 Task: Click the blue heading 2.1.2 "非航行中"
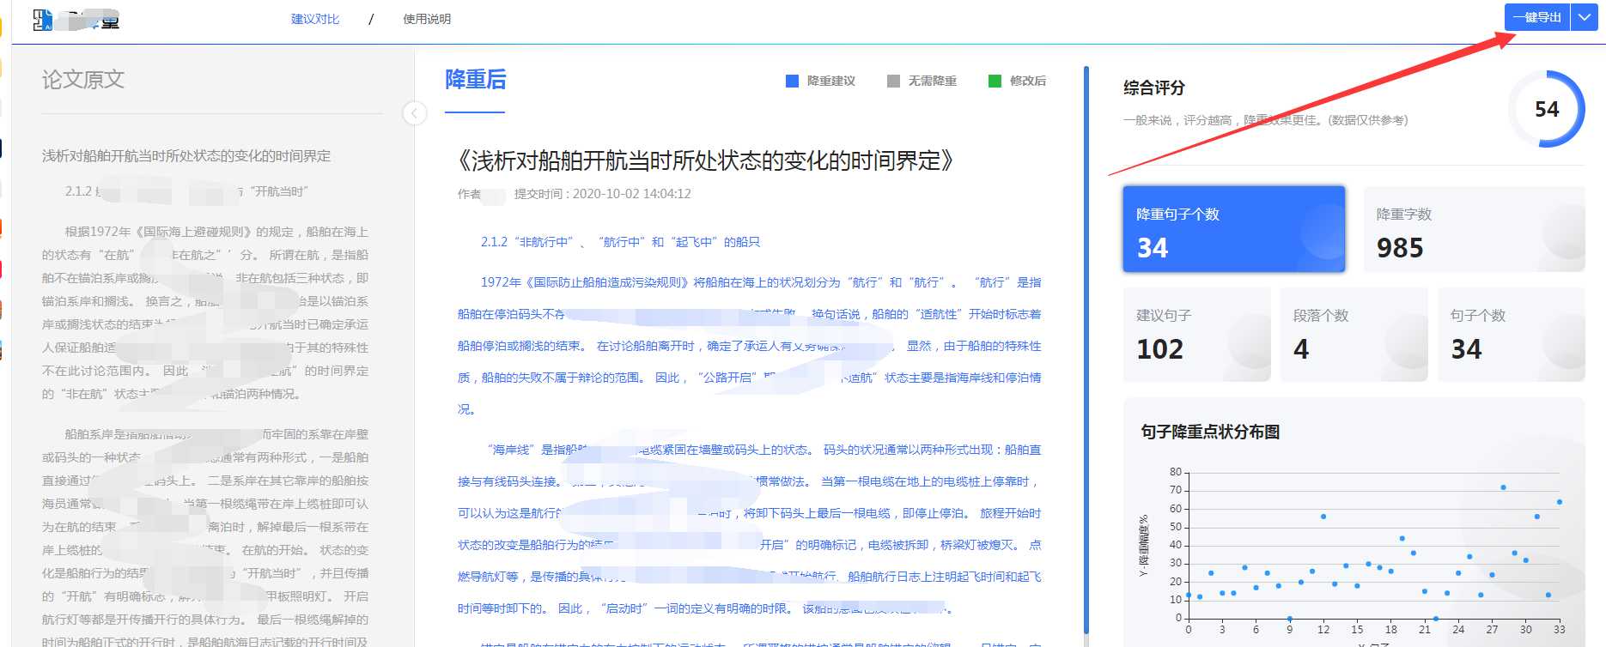(x=620, y=242)
